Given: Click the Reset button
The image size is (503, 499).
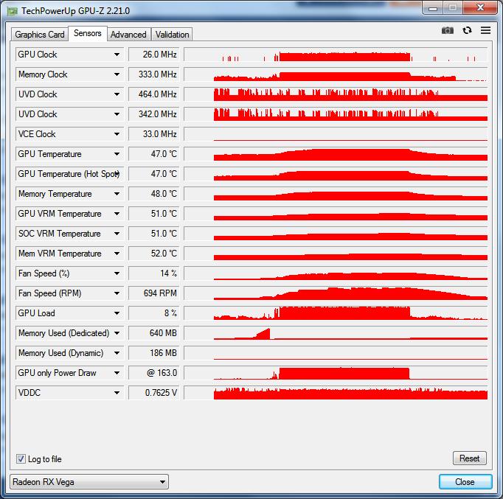Looking at the screenshot, I should (x=469, y=458).
